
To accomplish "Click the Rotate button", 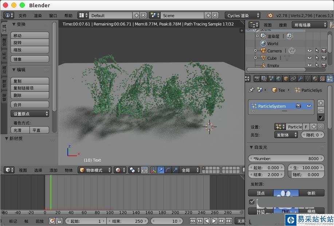I will 30,43.
